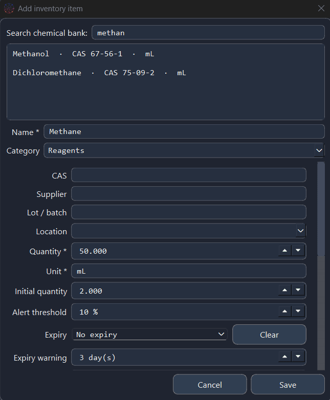The height and width of the screenshot is (400, 330).
Task: Click the app logo icon in title bar
Action: (9, 8)
